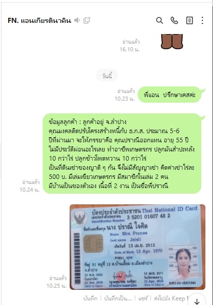Start a voice call with phone icon
This screenshot has height=305, width=213.
pyautogui.click(x=174, y=20)
